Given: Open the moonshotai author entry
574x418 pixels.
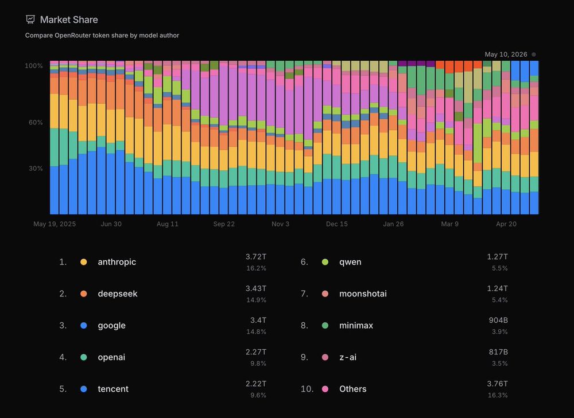Looking at the screenshot, I should coord(363,294).
